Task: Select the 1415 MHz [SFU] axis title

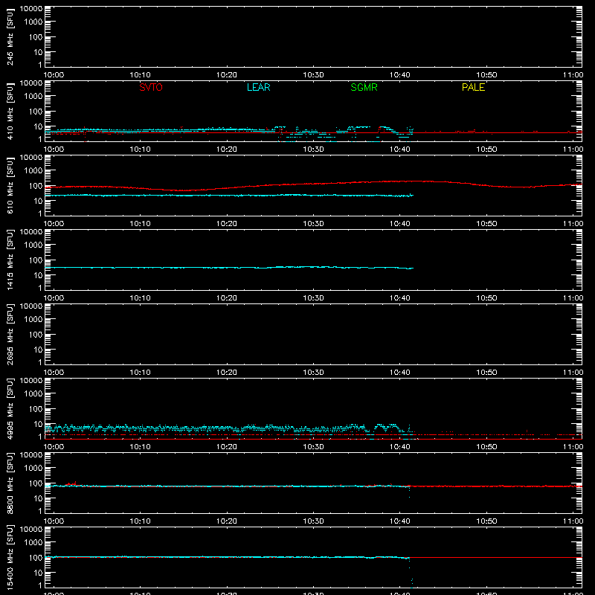Action: point(10,260)
